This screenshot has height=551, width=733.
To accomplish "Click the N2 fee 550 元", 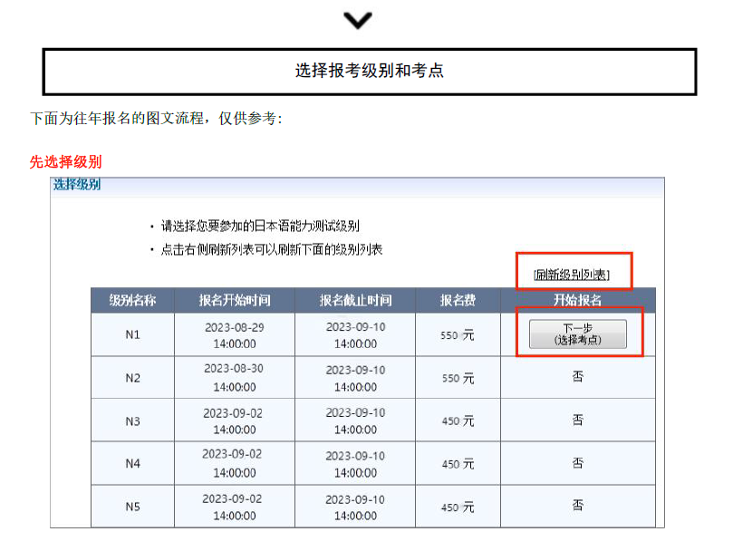I will click(x=458, y=378).
